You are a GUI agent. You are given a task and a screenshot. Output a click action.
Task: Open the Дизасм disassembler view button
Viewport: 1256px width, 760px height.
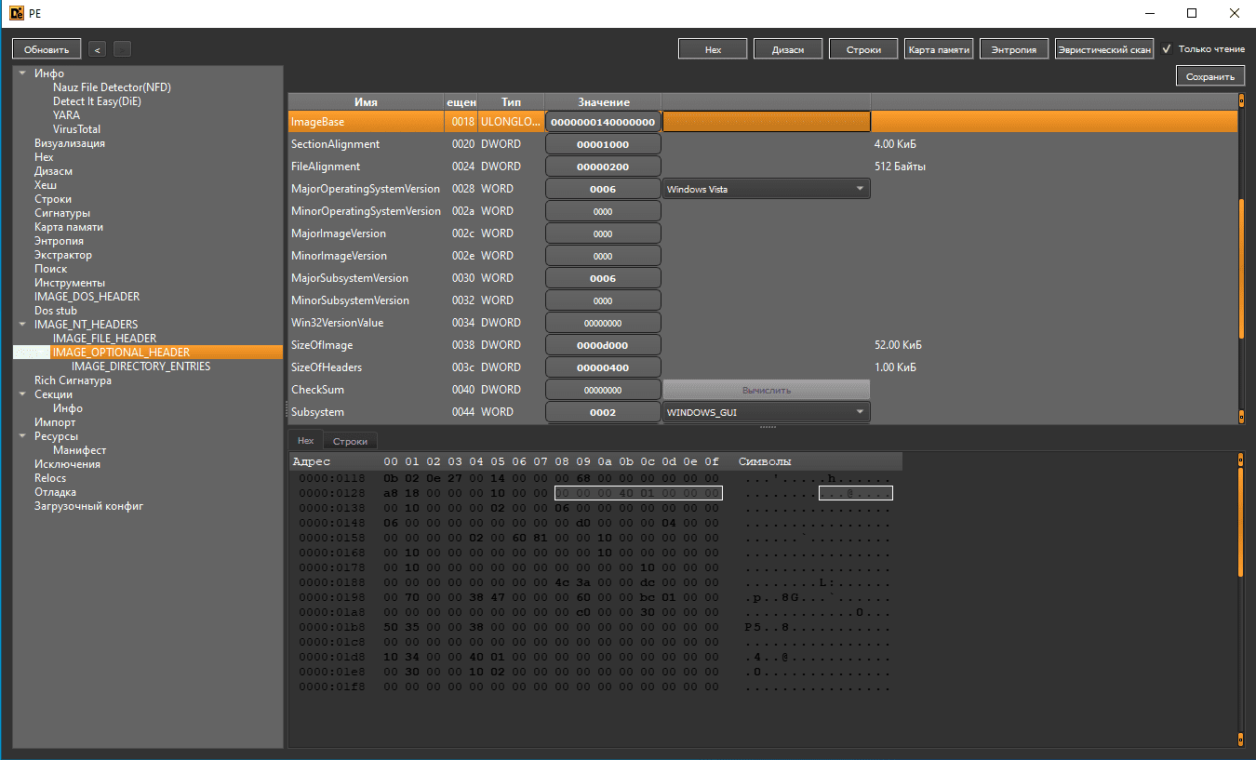tap(787, 49)
